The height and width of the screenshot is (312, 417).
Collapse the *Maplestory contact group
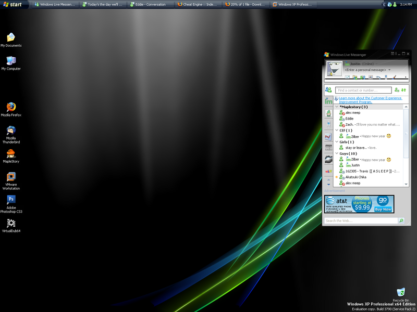337,107
